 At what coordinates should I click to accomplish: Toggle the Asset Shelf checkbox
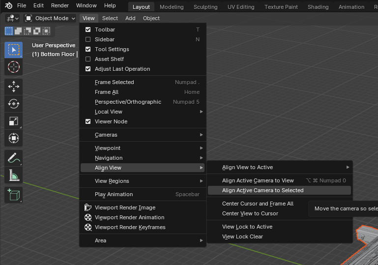(x=88, y=59)
